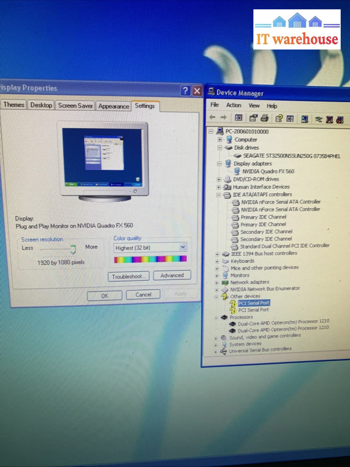The image size is (350, 467).
Task: Expand the Mice and other pointing devices branch
Action: [217, 269]
